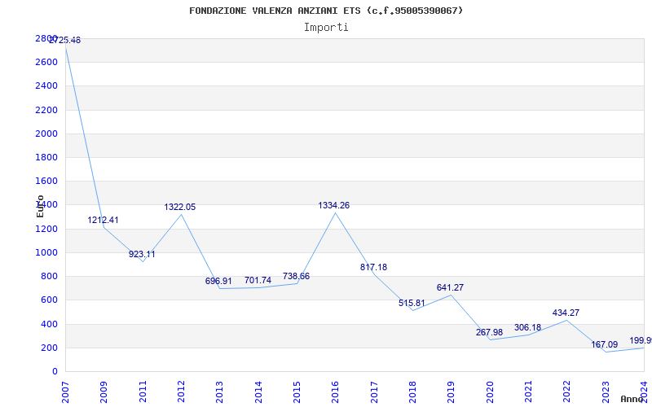Screen dimensions: 652x407
Task: Select the y-axis tick 2000
Action: tap(46, 133)
